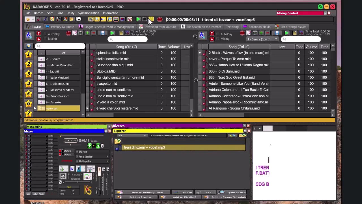This screenshot has width=362, height=204.
Task: Enable Mixing for the first playlist
Action: (45, 39)
